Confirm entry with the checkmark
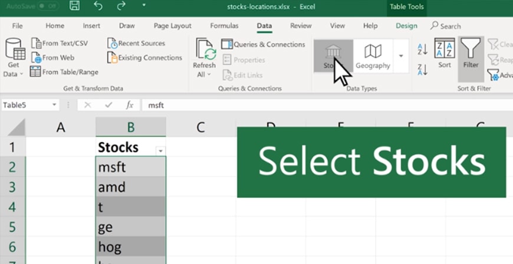This screenshot has height=264, width=513. [108, 105]
